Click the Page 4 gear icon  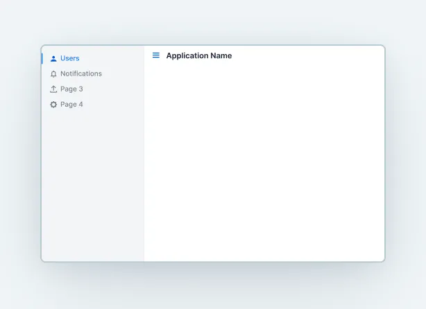click(x=53, y=105)
